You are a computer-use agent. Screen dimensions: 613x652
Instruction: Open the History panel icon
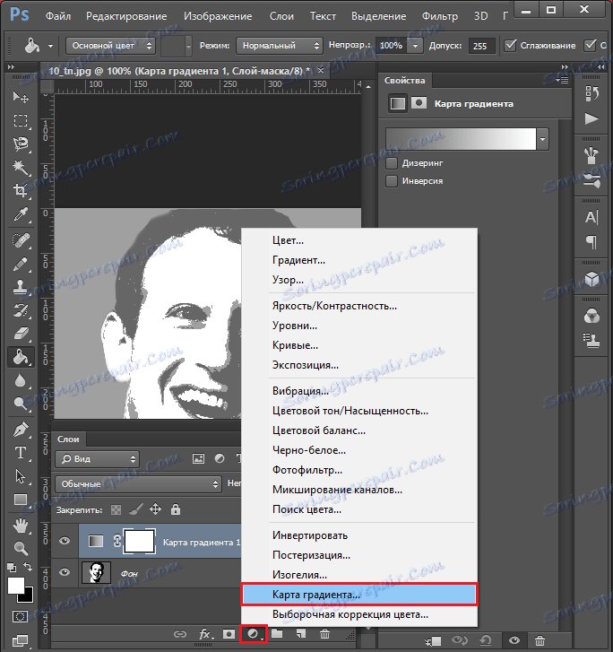tap(591, 93)
